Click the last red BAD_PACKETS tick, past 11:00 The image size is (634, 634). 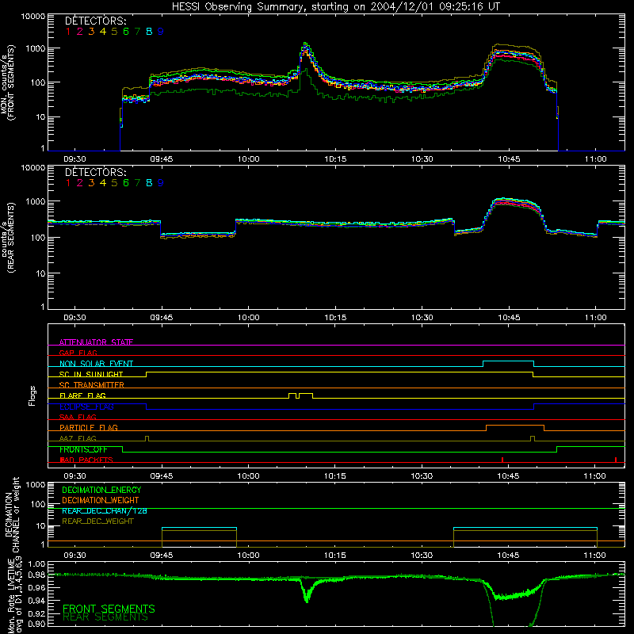616,460
